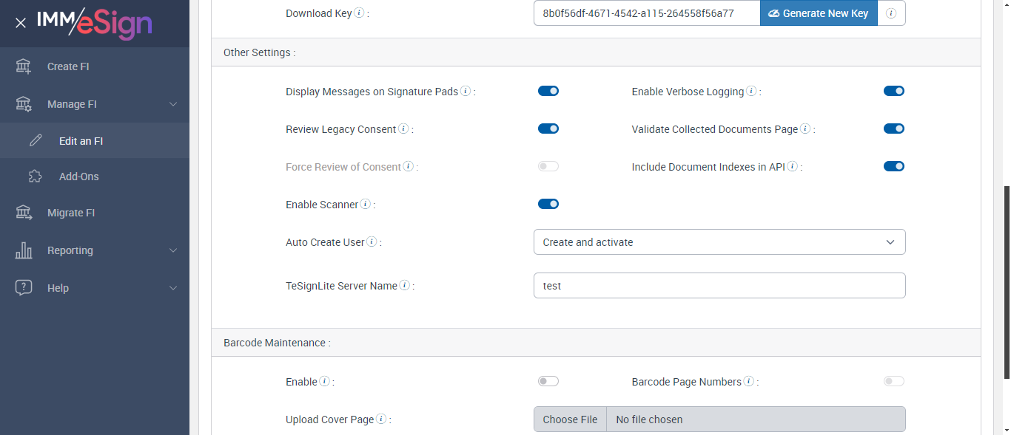Image resolution: width=1011 pixels, height=435 pixels.
Task: Click the TeSignLite Server Name text field
Action: [719, 286]
